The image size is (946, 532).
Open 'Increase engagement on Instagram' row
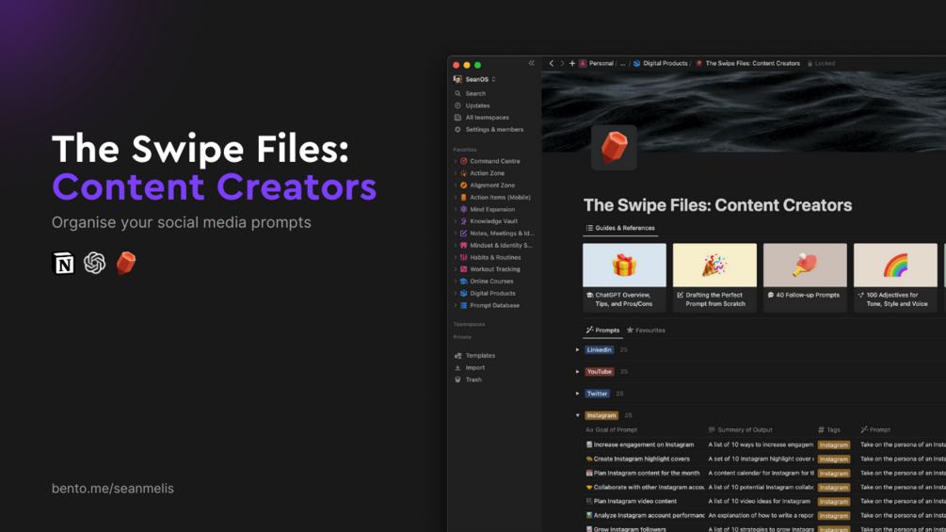(640, 444)
